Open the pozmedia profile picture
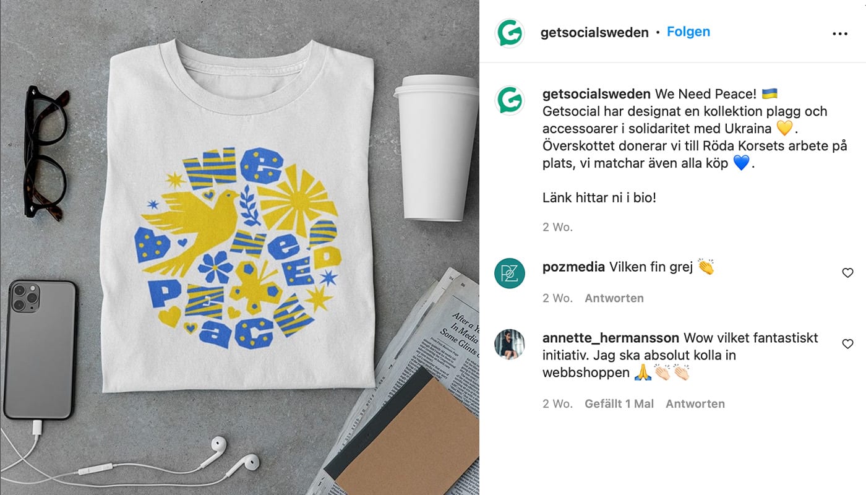This screenshot has width=866, height=495. (x=510, y=273)
